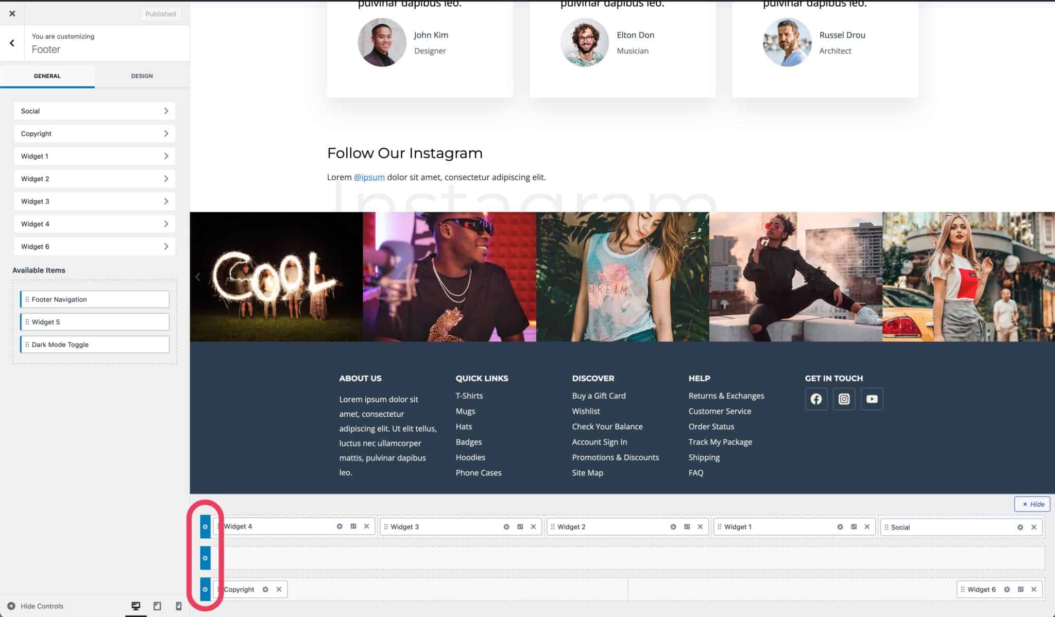
Task: Click the Track My Package link
Action: pyautogui.click(x=720, y=442)
